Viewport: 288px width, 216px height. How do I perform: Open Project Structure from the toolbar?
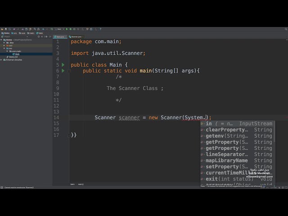coord(91,29)
